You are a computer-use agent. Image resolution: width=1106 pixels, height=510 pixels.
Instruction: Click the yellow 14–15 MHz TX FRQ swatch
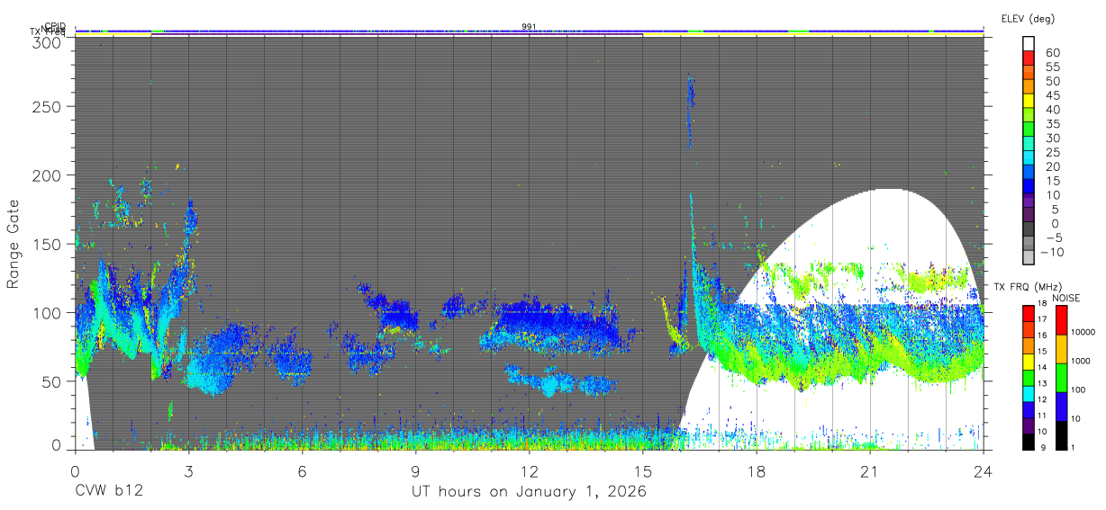(1029, 361)
